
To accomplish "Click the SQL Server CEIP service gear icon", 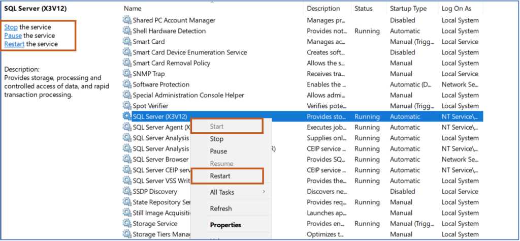I will 127,170.
